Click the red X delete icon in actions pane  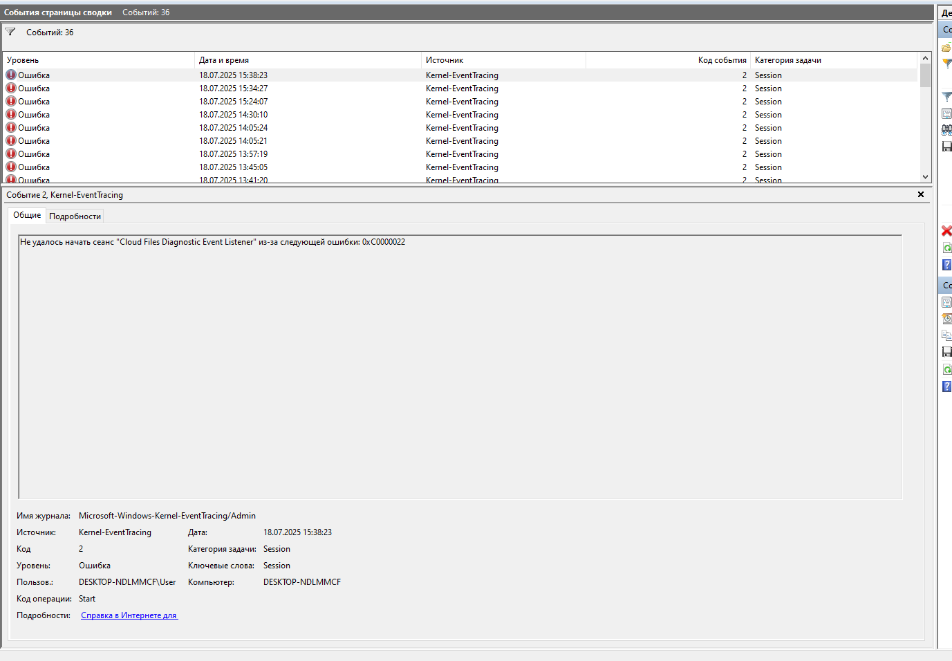[x=946, y=231]
